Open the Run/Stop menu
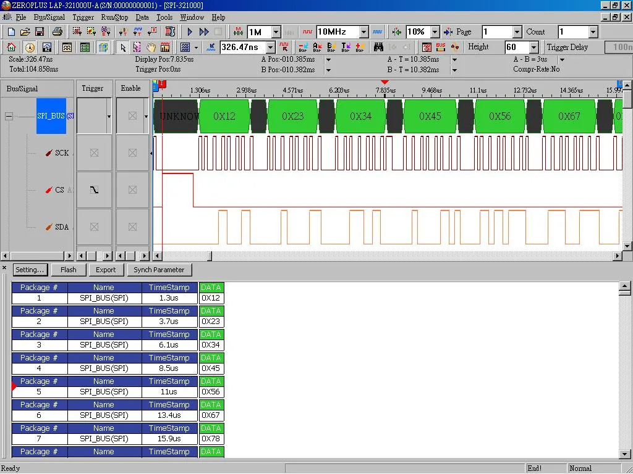The image size is (633, 474). point(114,17)
